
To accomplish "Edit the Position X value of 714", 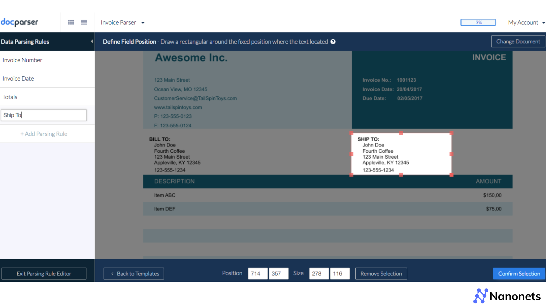I will click(257, 273).
